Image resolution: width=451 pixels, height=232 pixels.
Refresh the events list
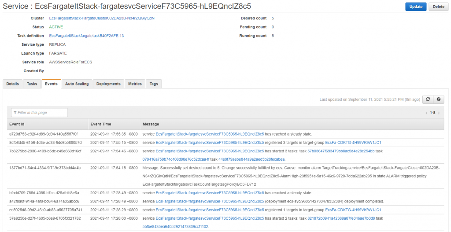coord(428,99)
